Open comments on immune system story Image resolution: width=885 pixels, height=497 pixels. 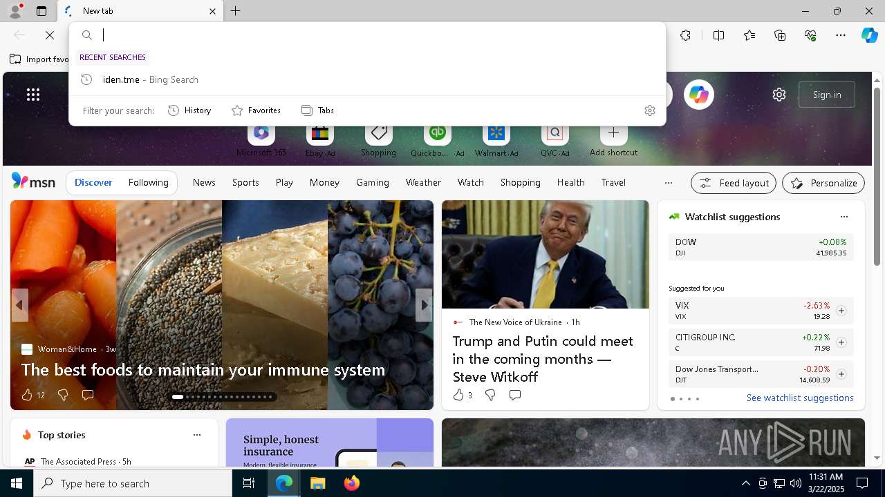tap(88, 395)
